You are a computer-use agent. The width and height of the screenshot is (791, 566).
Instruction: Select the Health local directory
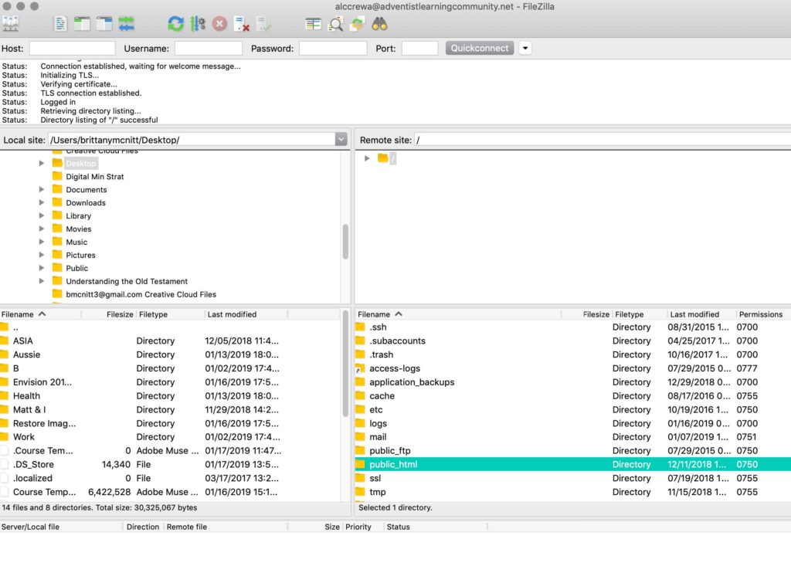[26, 396]
